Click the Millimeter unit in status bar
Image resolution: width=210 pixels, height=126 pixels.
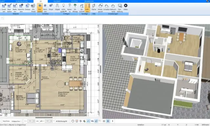[x=205, y=125]
